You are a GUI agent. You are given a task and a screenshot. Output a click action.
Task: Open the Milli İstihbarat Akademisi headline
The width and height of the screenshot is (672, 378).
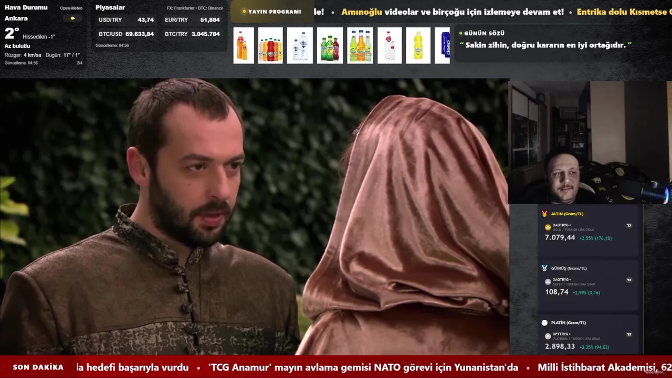[x=605, y=367]
